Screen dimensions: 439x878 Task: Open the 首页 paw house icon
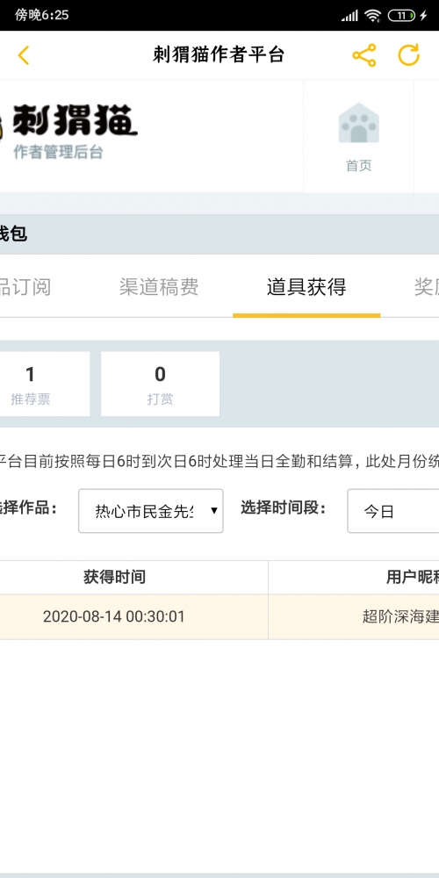358,136
